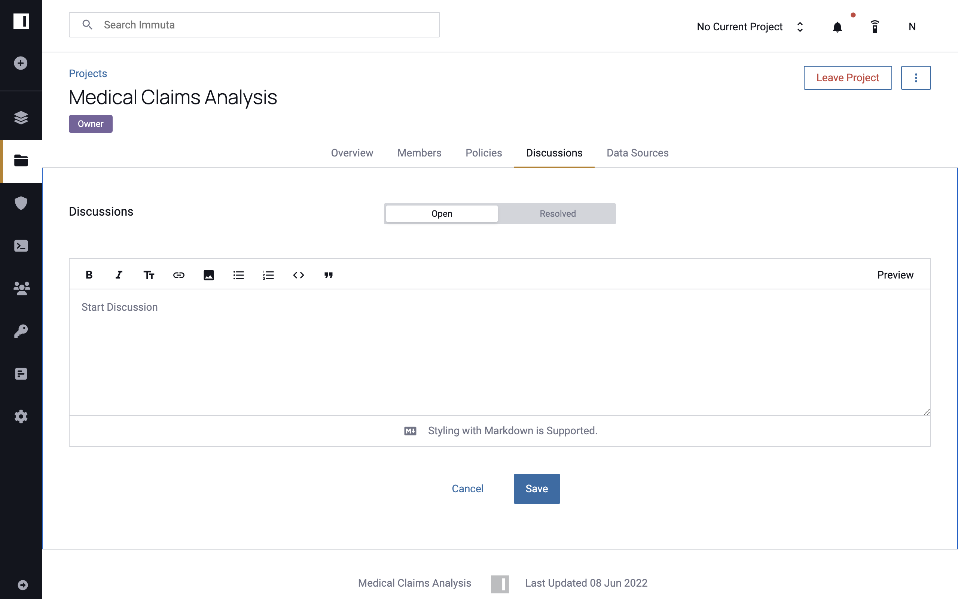Click the italic formatting icon
The height and width of the screenshot is (599, 958).
coord(119,275)
